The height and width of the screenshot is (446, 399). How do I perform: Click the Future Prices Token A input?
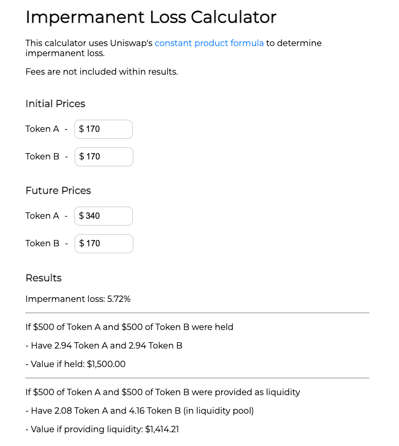pyautogui.click(x=103, y=216)
